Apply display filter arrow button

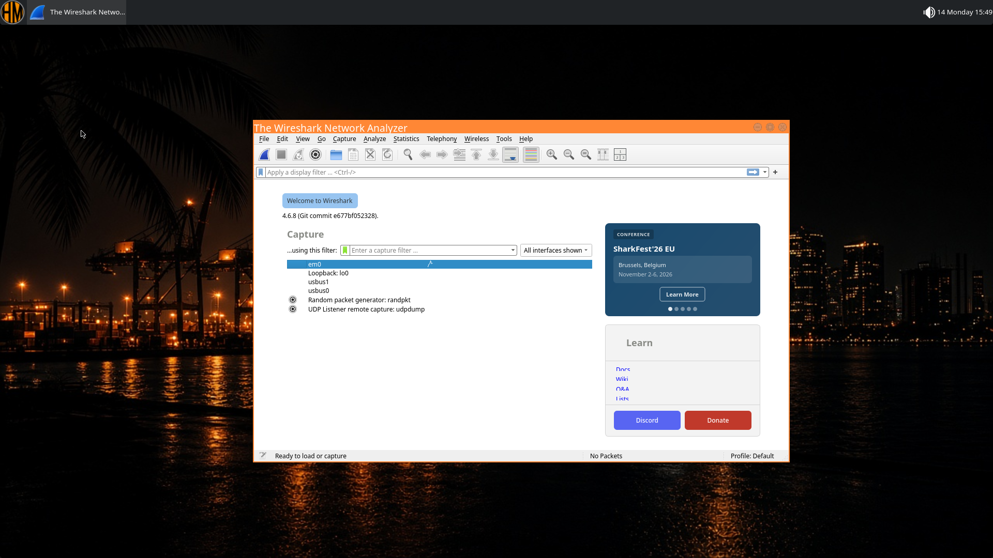click(753, 172)
